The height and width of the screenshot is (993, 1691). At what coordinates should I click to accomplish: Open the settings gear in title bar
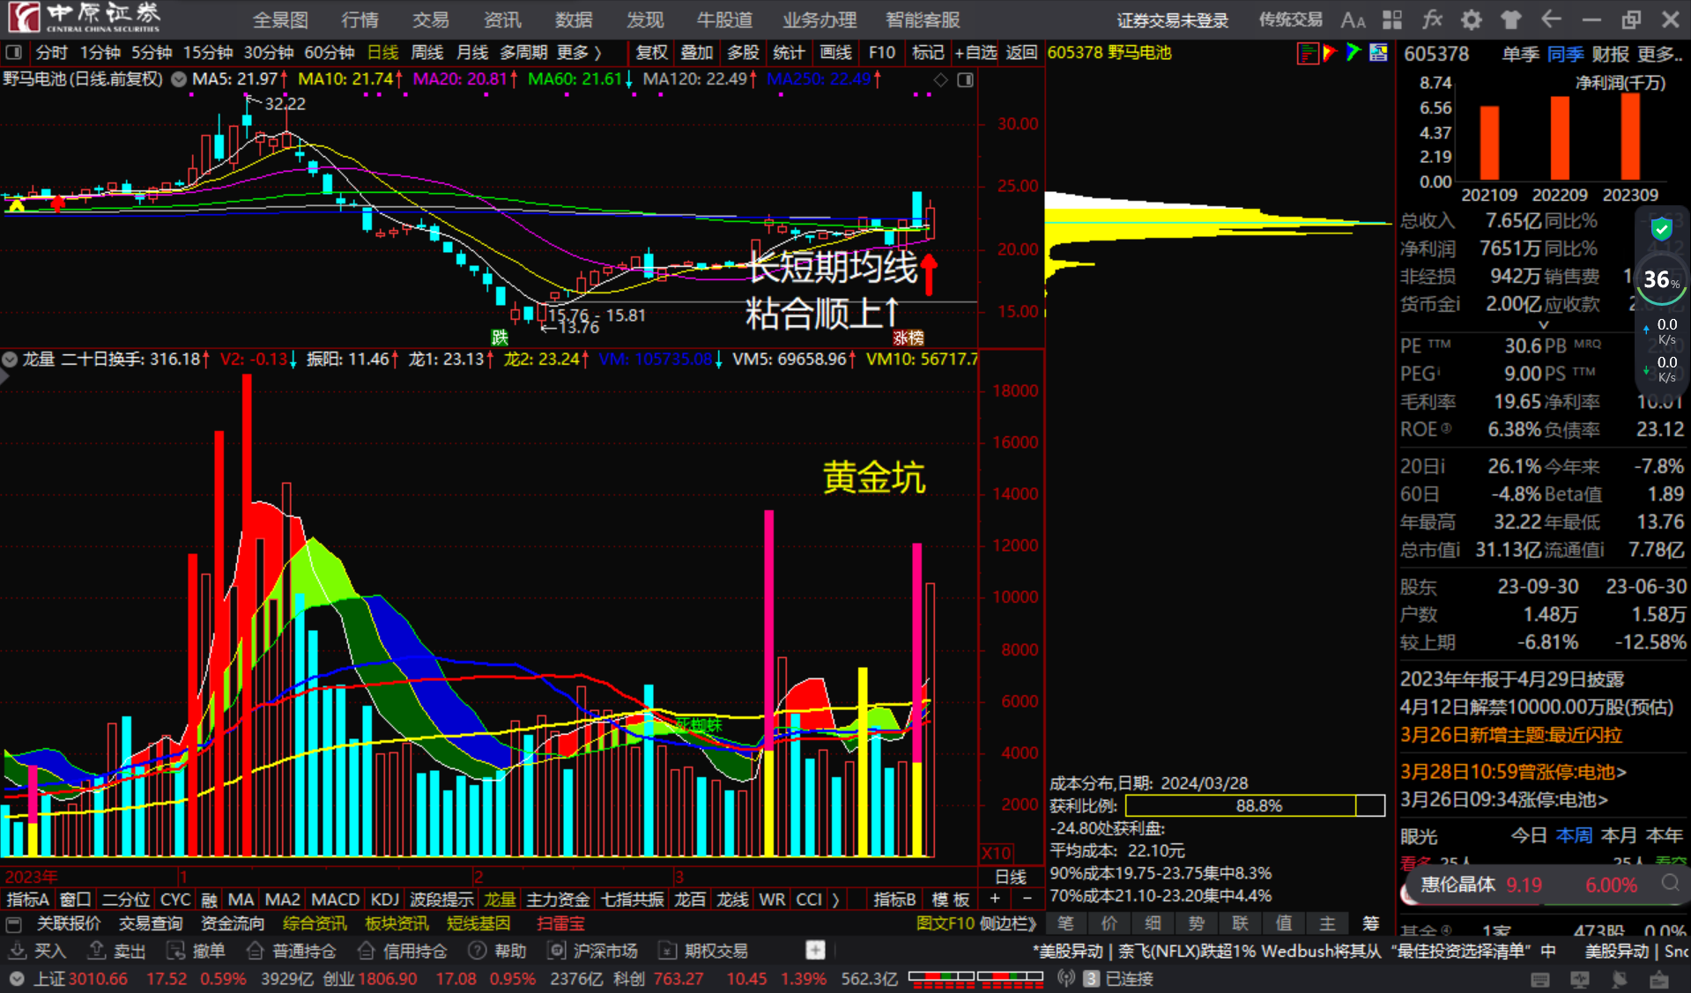[1471, 19]
